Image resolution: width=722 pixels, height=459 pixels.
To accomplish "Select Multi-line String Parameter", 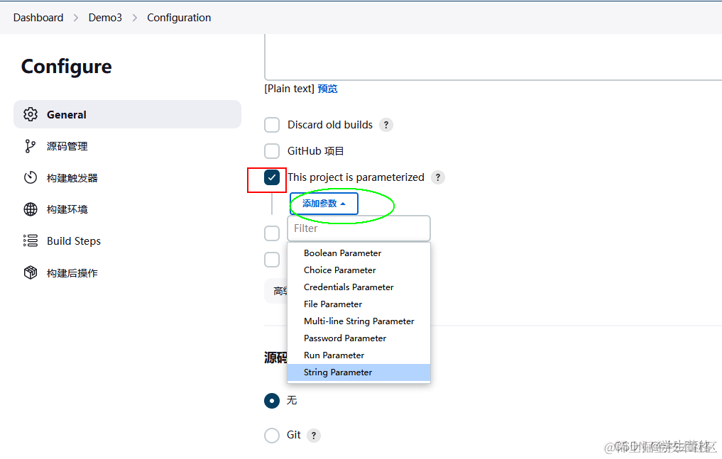I will 359,321.
